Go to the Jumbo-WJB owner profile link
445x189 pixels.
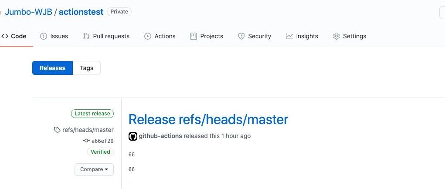(x=28, y=12)
